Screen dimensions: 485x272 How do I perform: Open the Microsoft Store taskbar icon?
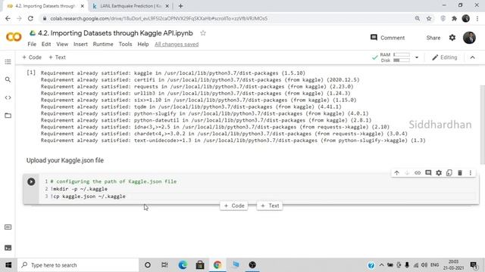[200, 265]
